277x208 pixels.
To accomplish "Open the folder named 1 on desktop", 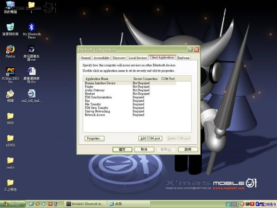I will click(32, 7).
